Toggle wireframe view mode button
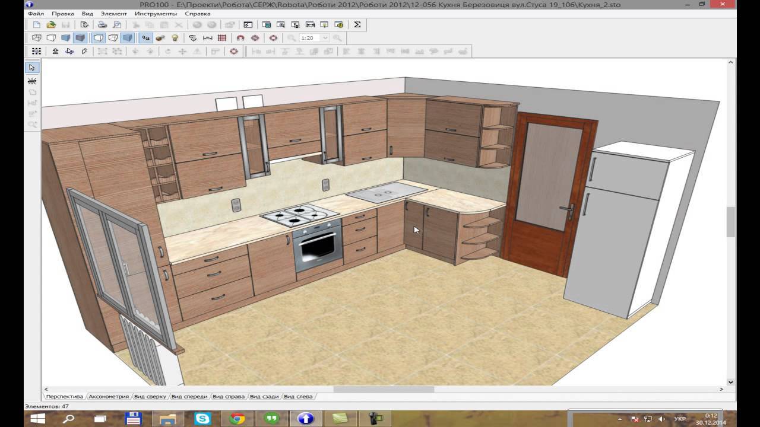This screenshot has width=760, height=427. (x=37, y=38)
